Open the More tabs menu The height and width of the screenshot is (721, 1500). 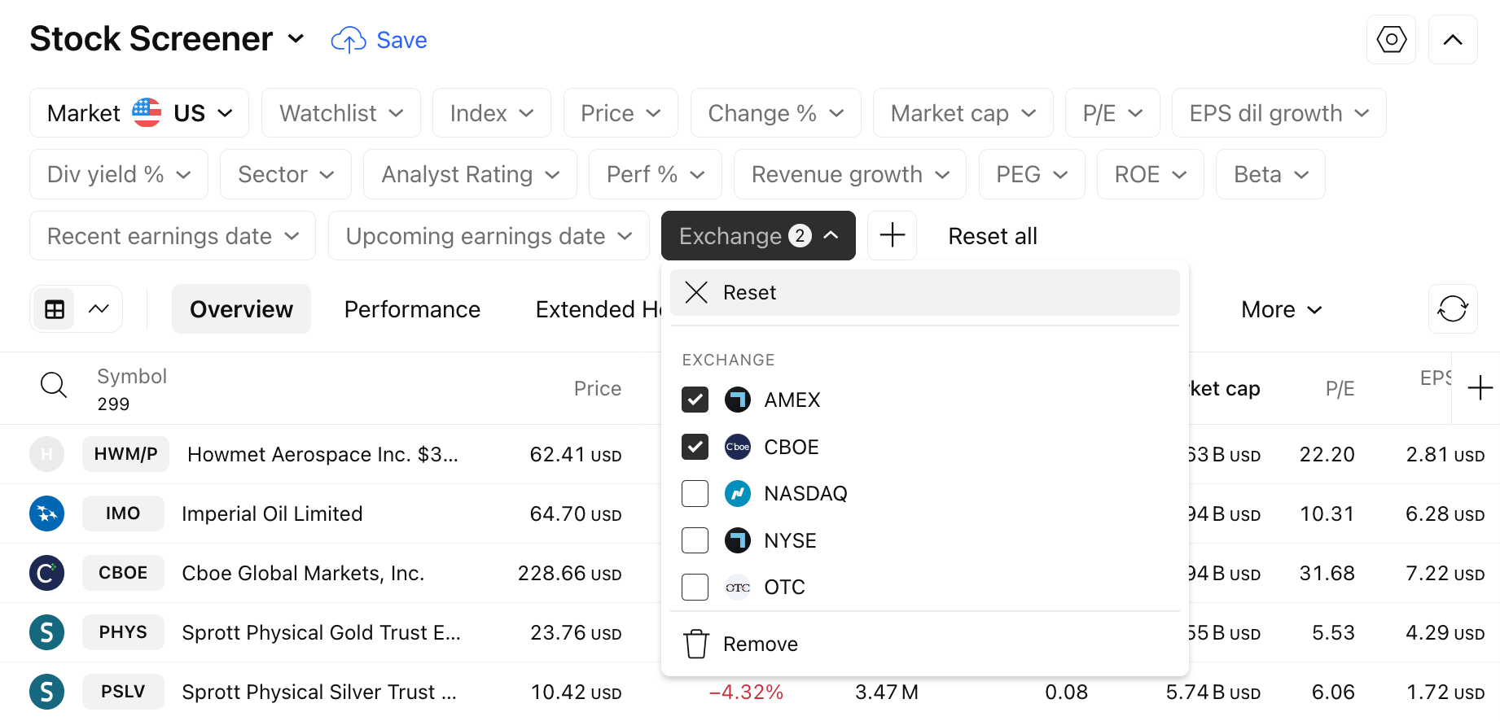[1281, 309]
